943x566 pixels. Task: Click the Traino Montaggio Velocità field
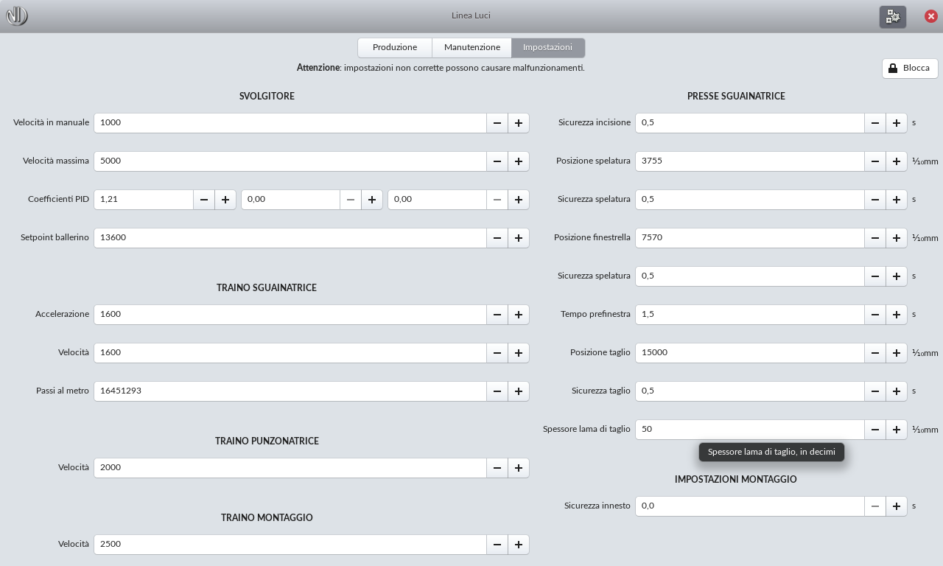click(290, 545)
